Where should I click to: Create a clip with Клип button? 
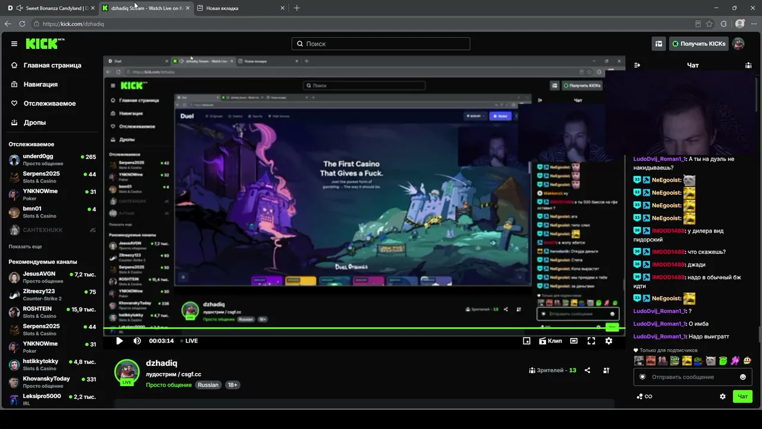click(550, 341)
